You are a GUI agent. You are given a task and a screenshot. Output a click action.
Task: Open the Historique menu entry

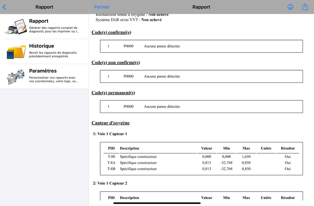pos(44,51)
